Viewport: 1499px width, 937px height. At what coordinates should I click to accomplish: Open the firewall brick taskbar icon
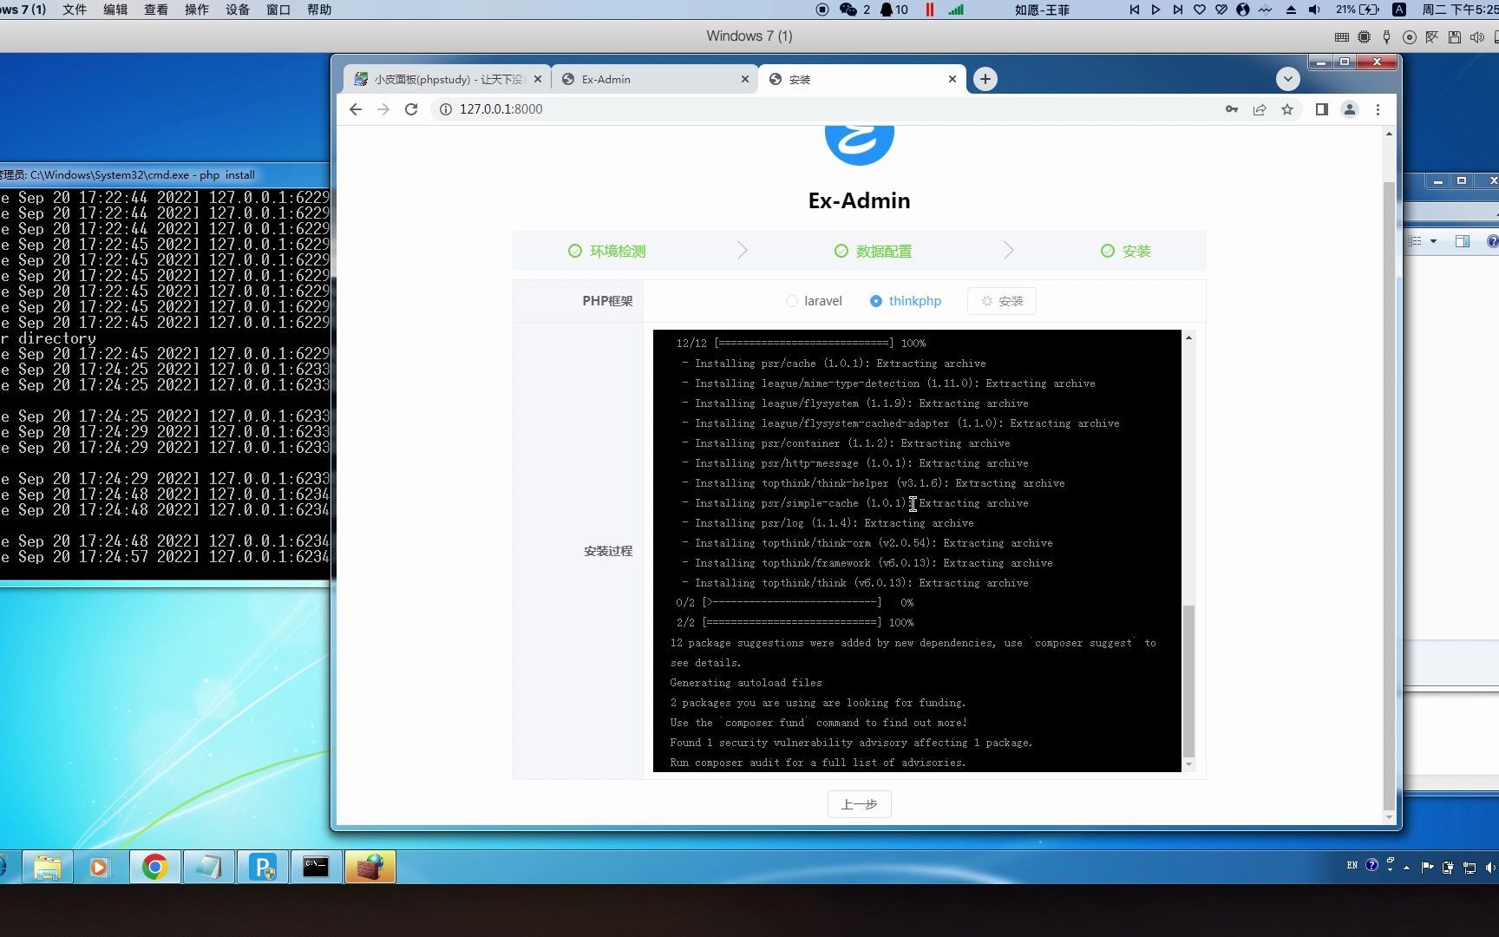(370, 867)
